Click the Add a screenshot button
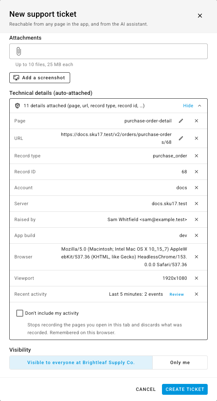 tap(40, 78)
